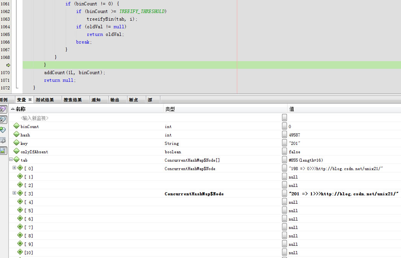The height and width of the screenshot is (258, 401).
Task: Open value editor button for onlyIfAbsent false
Action: [284, 151]
